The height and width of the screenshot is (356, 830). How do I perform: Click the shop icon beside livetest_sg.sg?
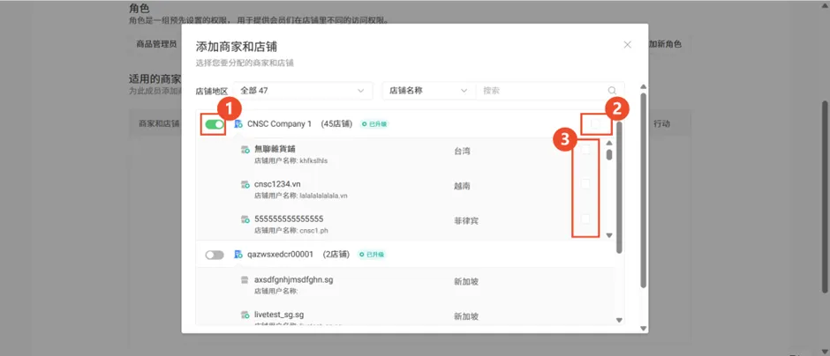pos(245,315)
